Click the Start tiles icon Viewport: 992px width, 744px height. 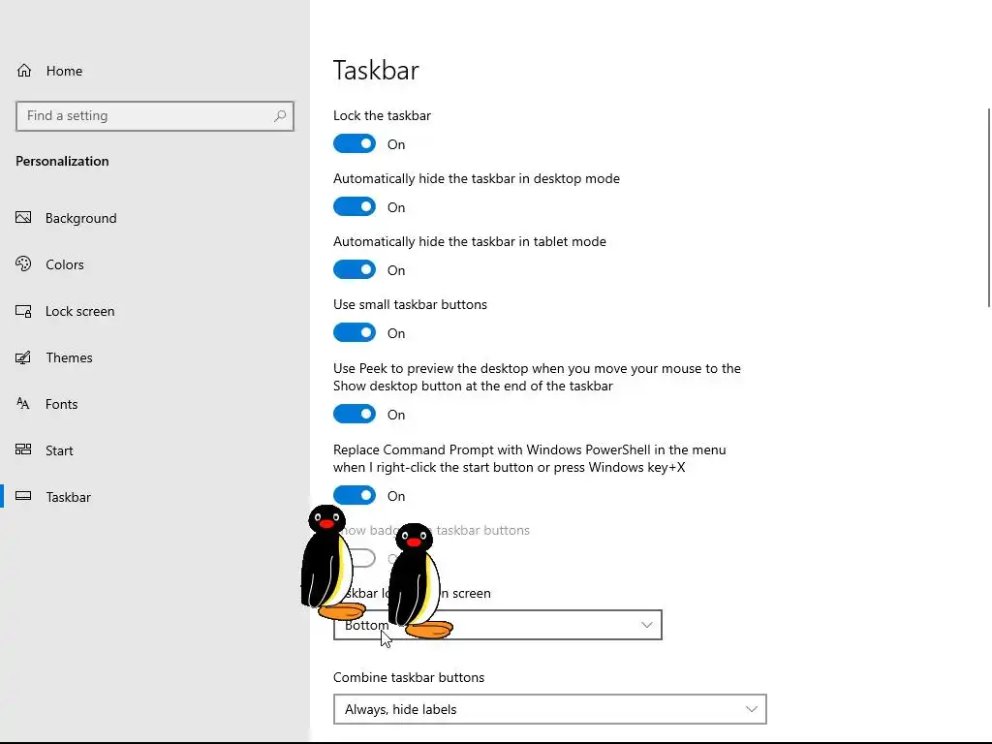[x=23, y=449]
